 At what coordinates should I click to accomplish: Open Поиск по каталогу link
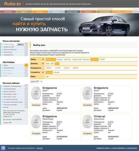(10, 49)
